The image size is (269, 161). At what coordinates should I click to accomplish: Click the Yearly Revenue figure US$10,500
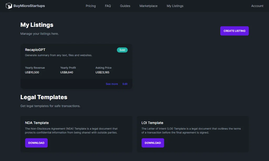click(32, 72)
